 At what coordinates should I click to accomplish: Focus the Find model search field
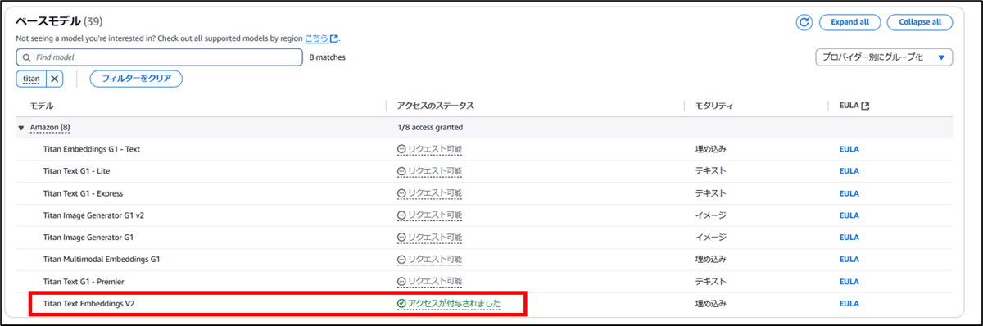pos(159,57)
